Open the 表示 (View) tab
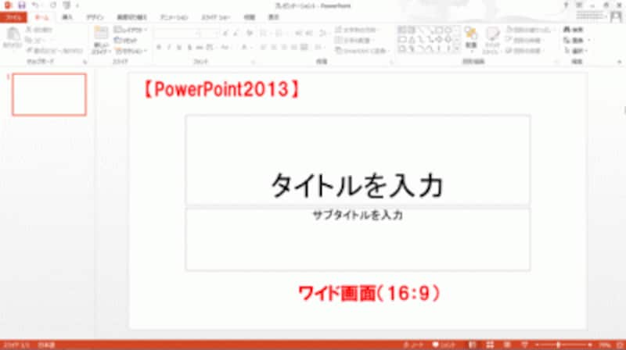This screenshot has width=626, height=350. [273, 17]
